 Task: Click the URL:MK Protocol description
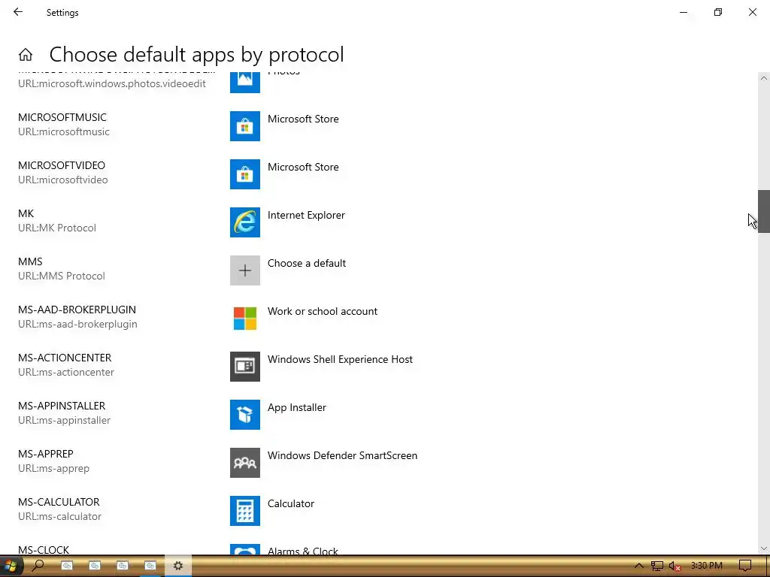pyautogui.click(x=57, y=228)
